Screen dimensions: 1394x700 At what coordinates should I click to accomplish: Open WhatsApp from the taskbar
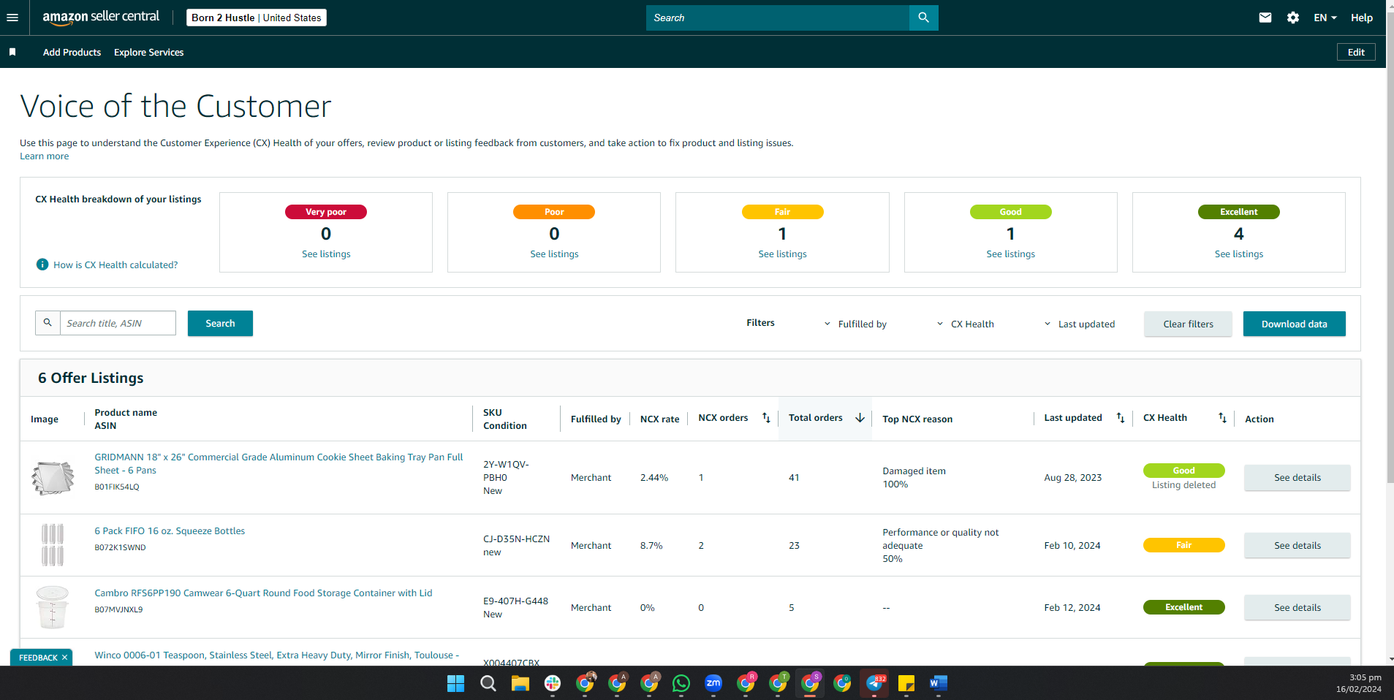pos(681,683)
